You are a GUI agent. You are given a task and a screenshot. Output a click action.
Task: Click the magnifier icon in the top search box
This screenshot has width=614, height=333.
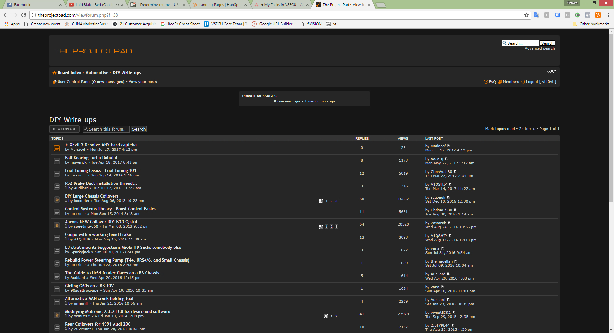pos(505,43)
